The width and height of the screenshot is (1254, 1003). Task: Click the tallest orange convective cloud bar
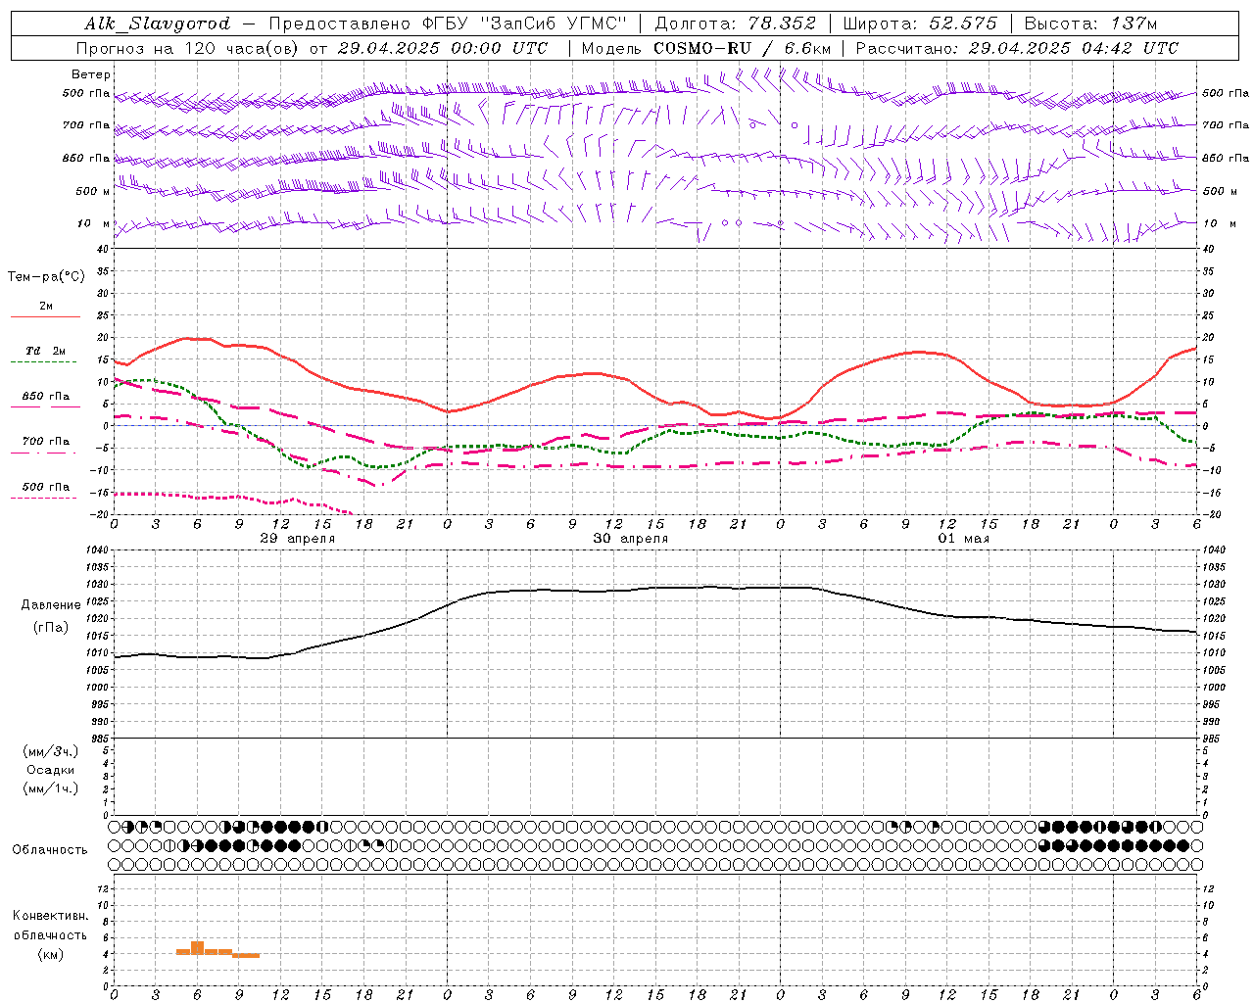pos(197,948)
